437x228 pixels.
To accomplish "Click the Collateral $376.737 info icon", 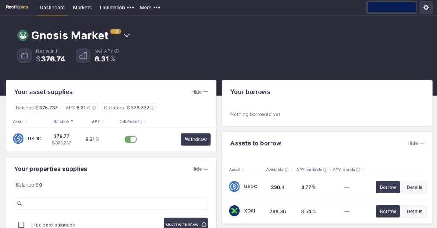I will tap(152, 108).
